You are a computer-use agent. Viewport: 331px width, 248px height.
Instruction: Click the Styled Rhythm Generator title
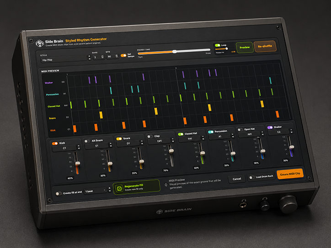(86, 40)
